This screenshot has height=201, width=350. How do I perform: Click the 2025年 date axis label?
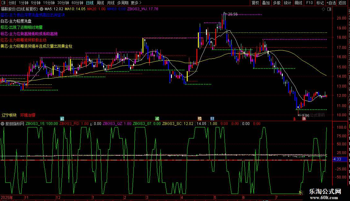(7, 197)
